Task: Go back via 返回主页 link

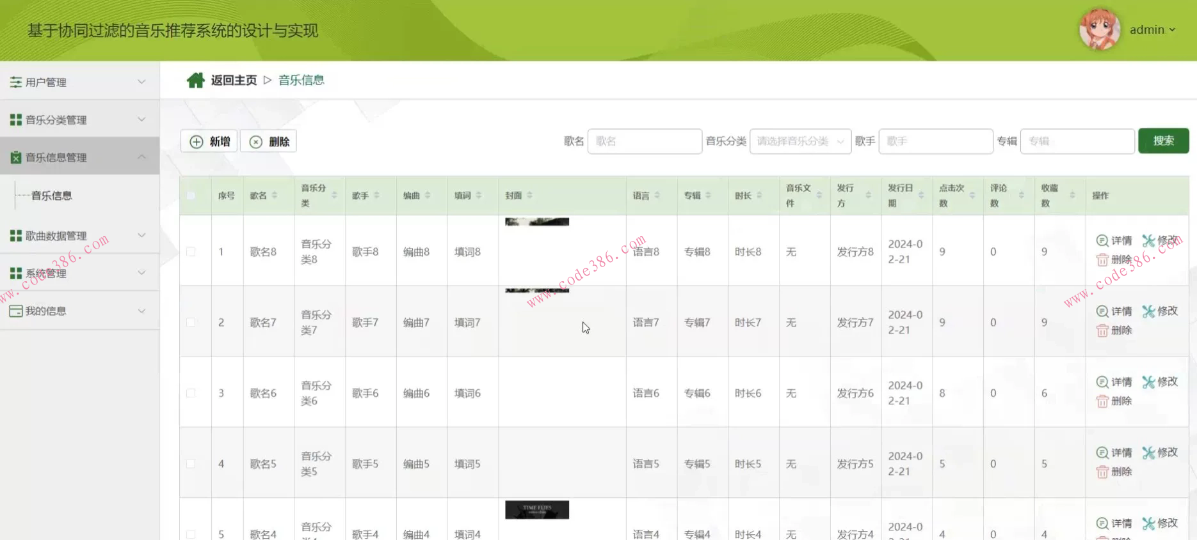Action: coord(234,80)
